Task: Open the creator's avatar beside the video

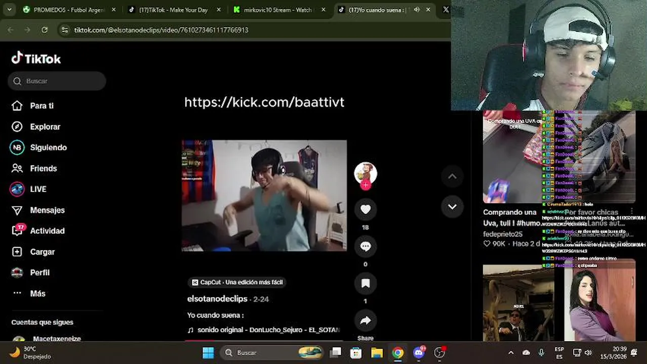Action: coord(365,173)
